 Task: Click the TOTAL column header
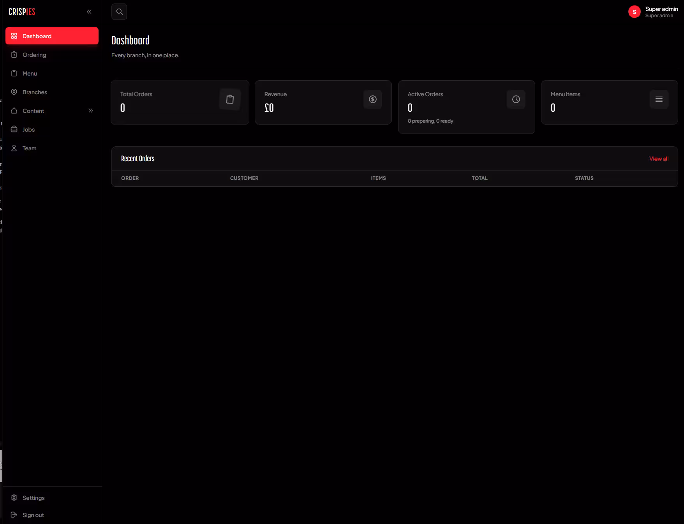[x=480, y=178]
